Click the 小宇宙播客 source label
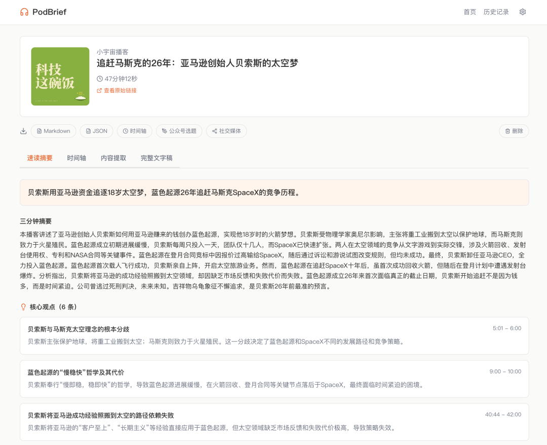This screenshot has width=547, height=445. point(112,52)
